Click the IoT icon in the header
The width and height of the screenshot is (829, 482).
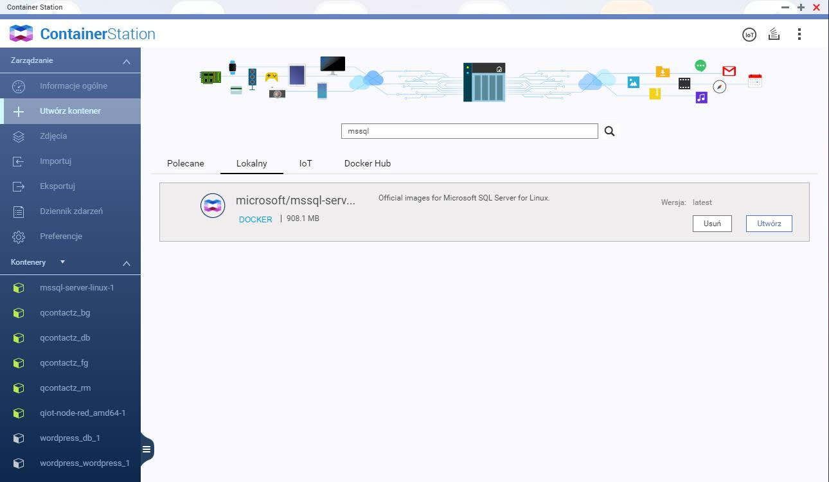point(749,35)
